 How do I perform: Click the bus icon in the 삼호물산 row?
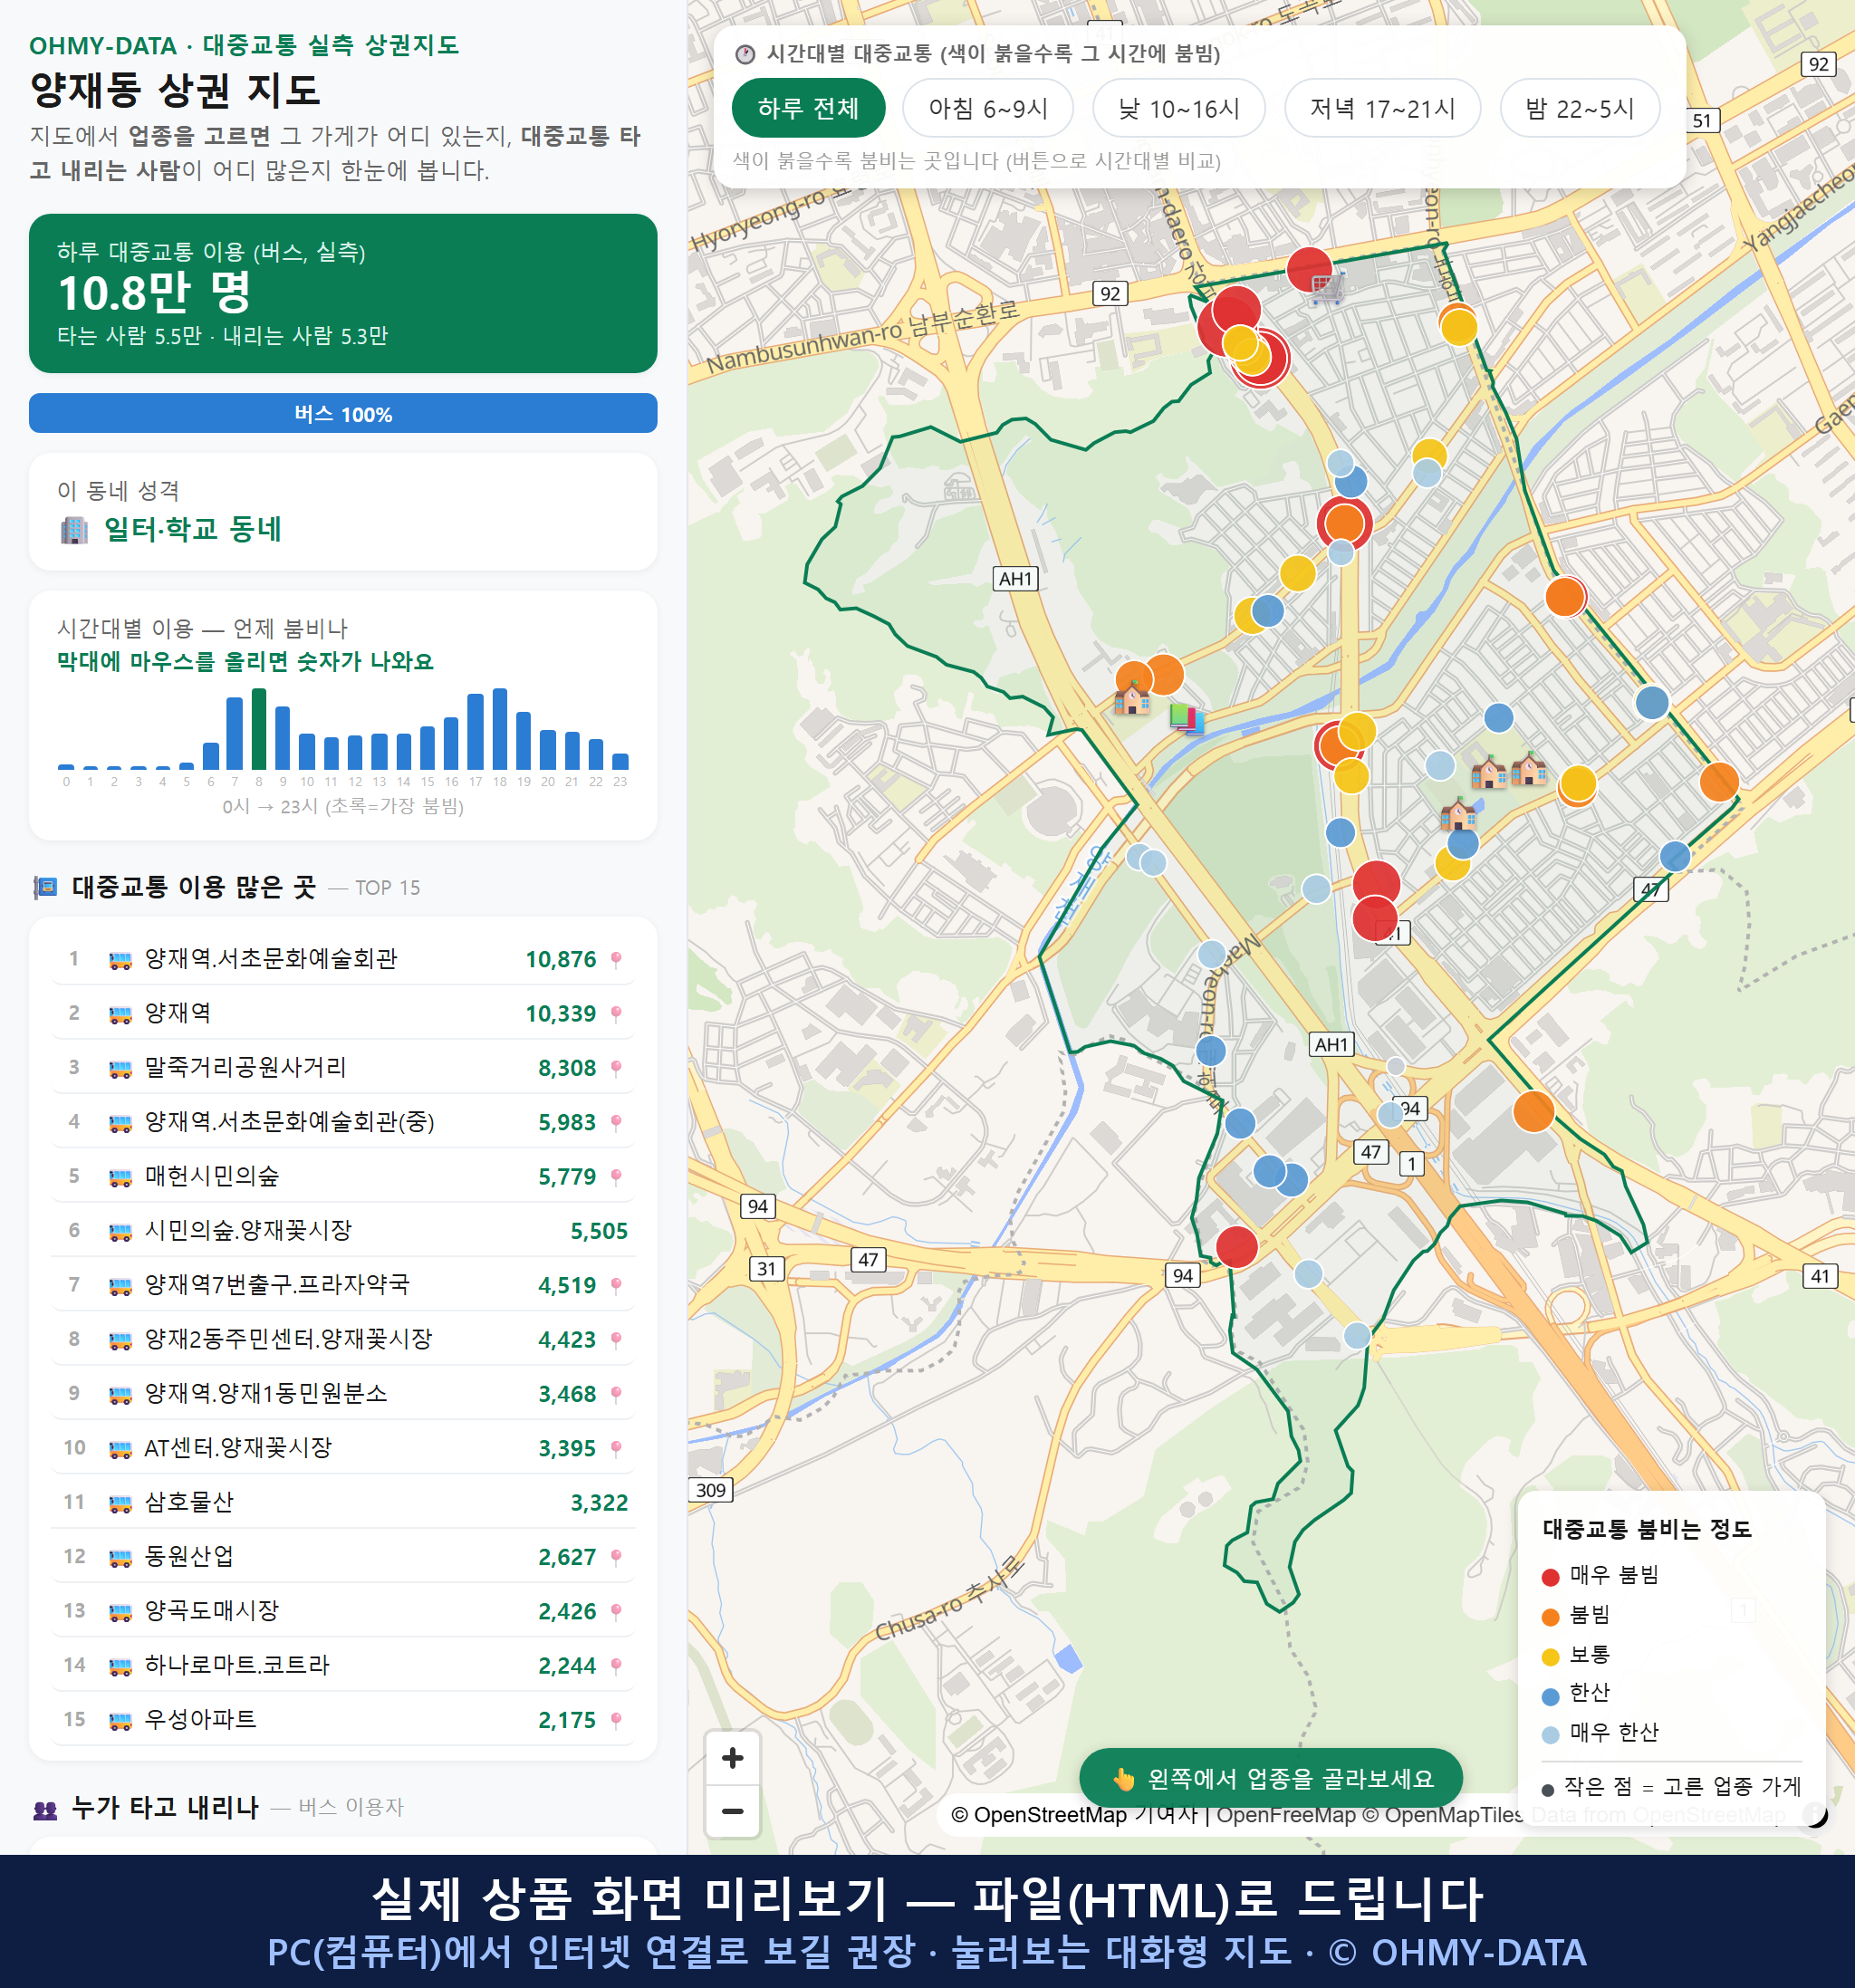[120, 1502]
